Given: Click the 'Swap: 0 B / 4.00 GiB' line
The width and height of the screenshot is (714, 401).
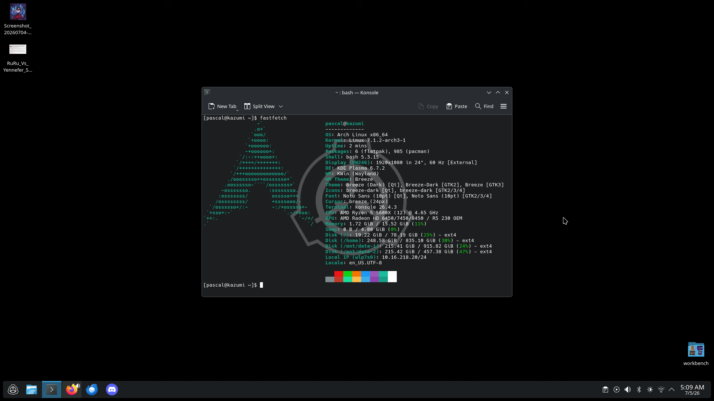Looking at the screenshot, I should (x=362, y=229).
